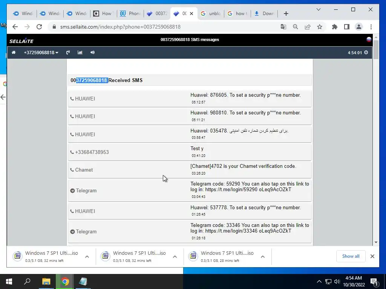Click Huawei 035478 message text
This screenshot has height=289, width=386.
pyautogui.click(x=239, y=131)
